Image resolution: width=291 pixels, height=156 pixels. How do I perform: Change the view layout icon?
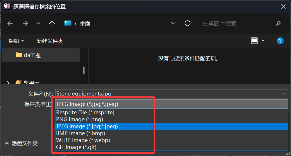click(254, 41)
